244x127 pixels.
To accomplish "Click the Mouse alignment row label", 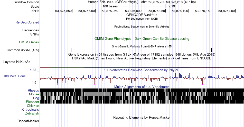I will point(34,94).
